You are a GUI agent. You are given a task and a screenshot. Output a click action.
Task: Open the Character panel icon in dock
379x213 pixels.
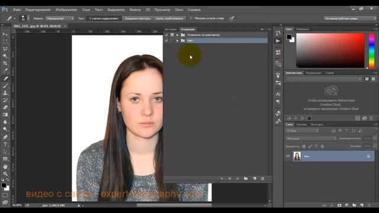click(x=278, y=94)
